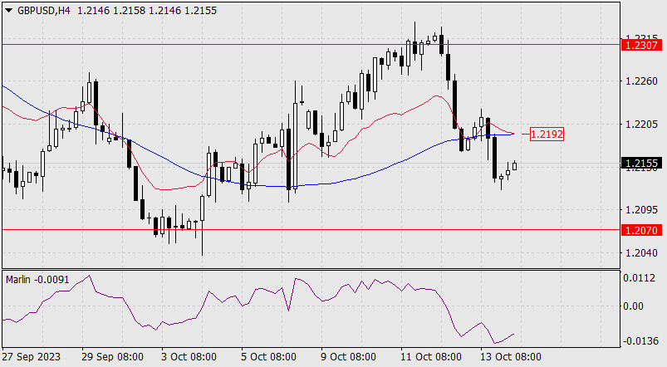The image size is (667, 367).
Task: Select the 27 Sep 2023 date label
Action: tap(32, 356)
